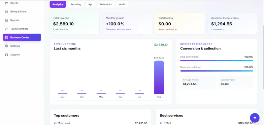Click the '0 overdue invoices' link
The image size is (264, 125).
pos(168,29)
